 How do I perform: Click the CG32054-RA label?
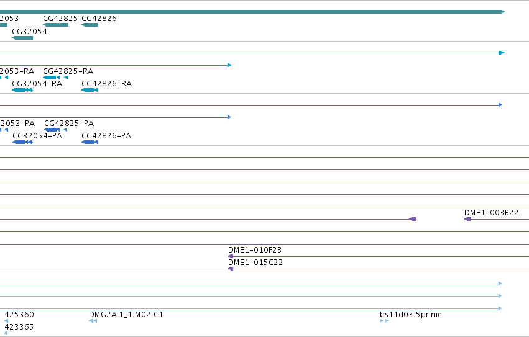[37, 84]
